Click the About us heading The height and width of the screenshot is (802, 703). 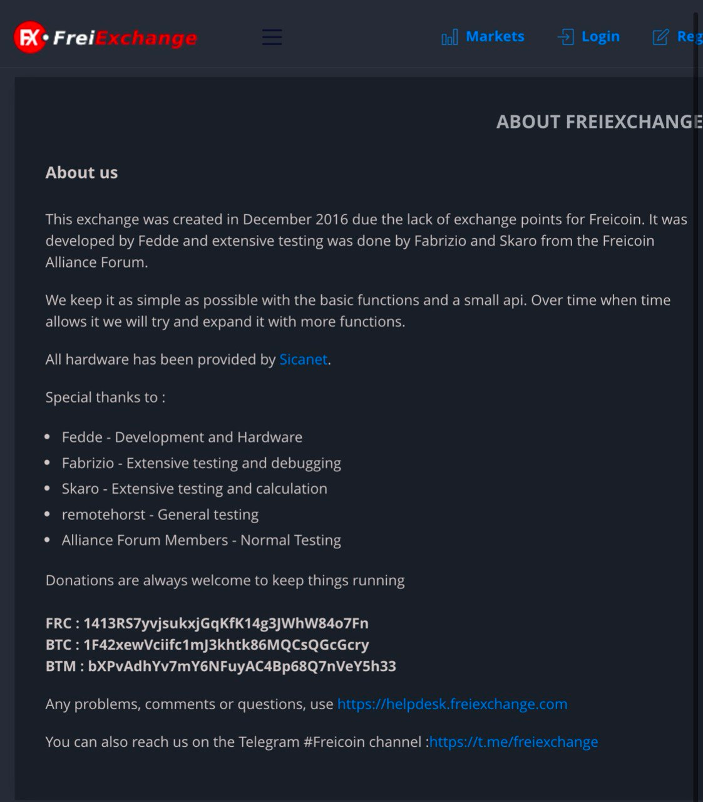81,172
